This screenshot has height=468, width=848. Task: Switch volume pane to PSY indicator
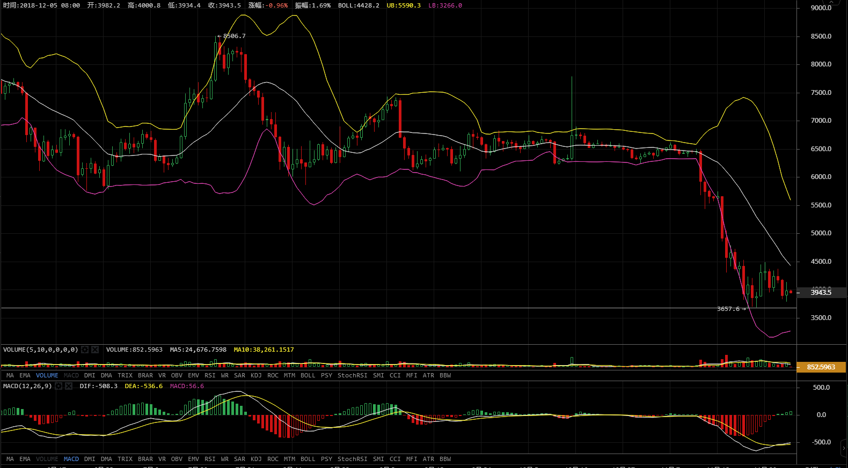(x=327, y=375)
